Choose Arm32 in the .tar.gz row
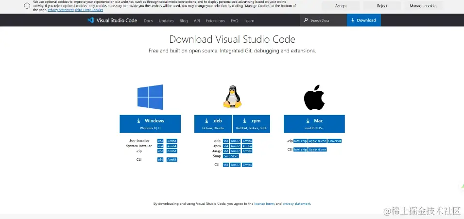The height and width of the screenshot is (219, 464). [x=235, y=151]
